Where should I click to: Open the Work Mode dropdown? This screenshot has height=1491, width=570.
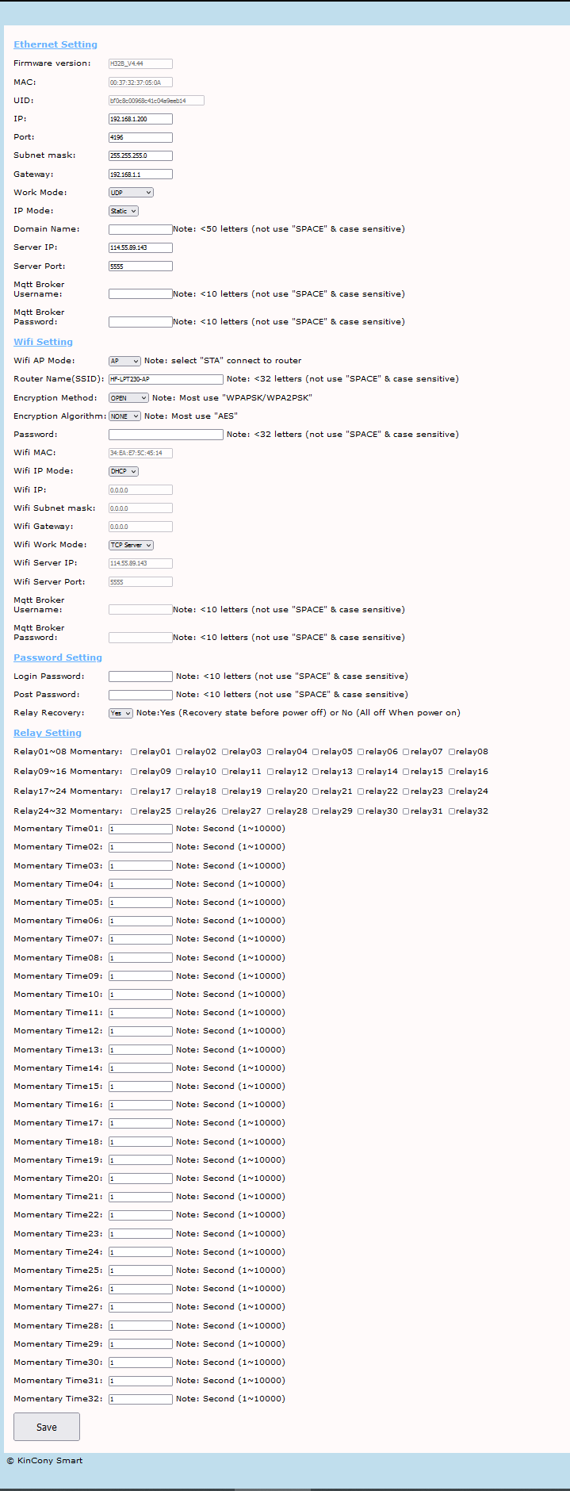[131, 193]
